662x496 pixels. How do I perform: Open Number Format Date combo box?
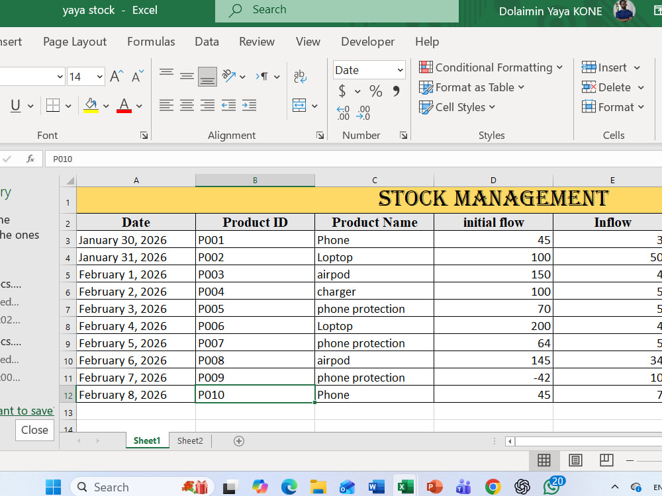coord(369,70)
